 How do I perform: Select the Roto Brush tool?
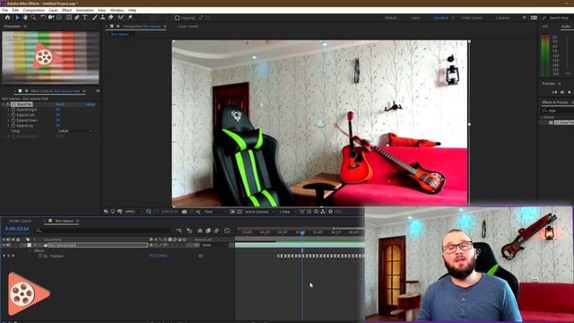(121, 17)
